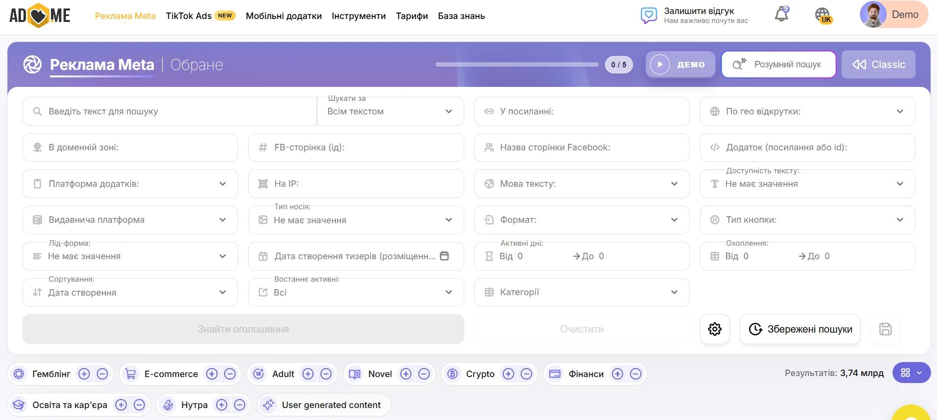
Task: Click the Очистити button
Action: 582,329
